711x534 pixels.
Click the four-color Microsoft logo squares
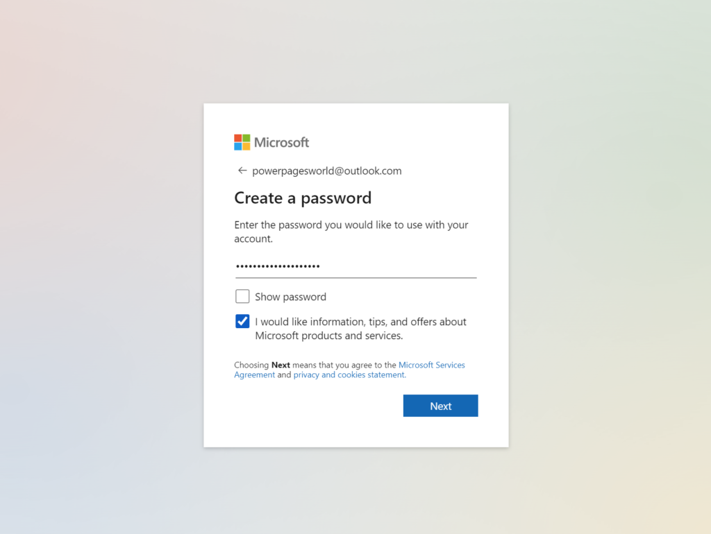[x=242, y=142]
